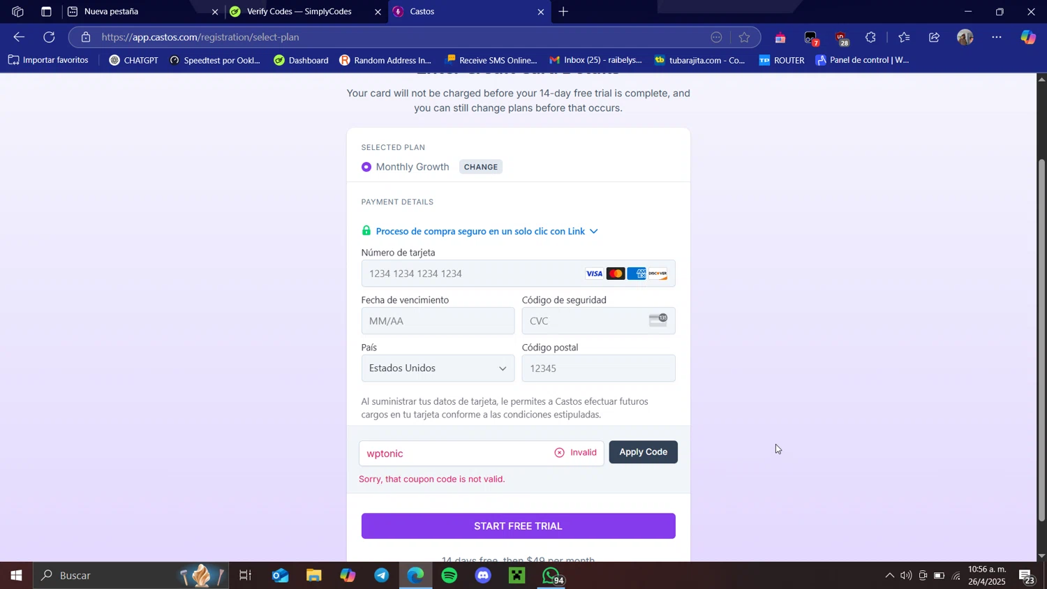Viewport: 1047px width, 589px height.
Task: Open Task View on the taskbar
Action: 246,576
